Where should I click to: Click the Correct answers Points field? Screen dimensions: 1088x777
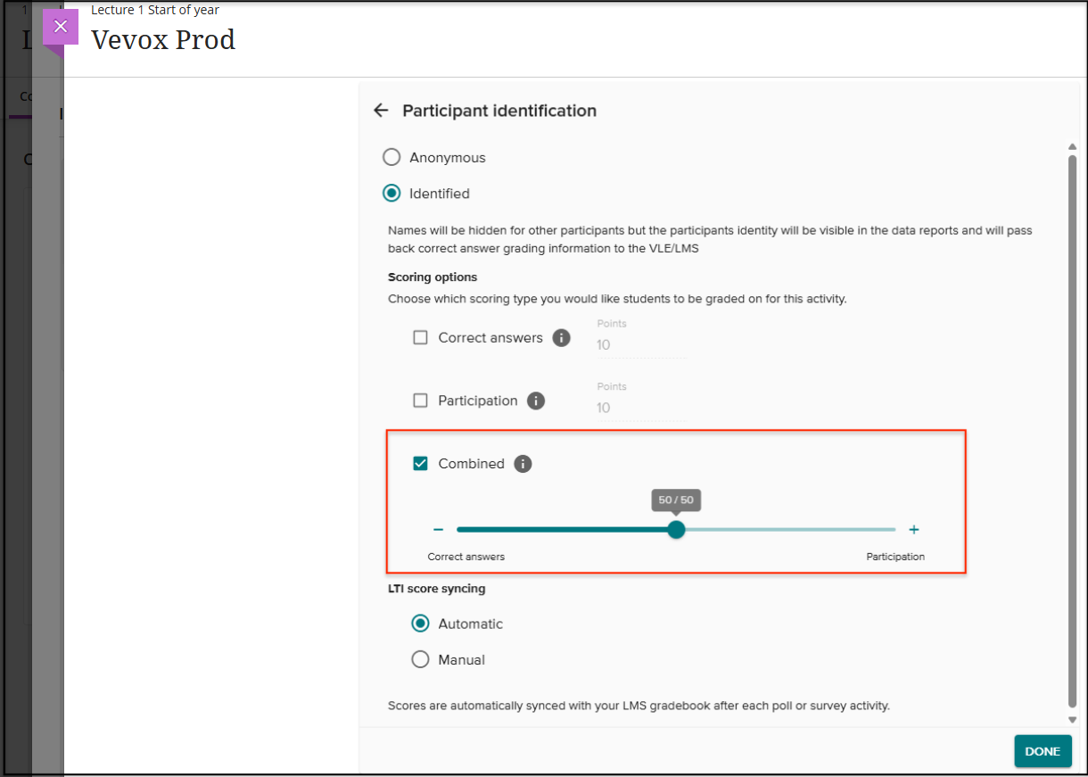coord(640,345)
